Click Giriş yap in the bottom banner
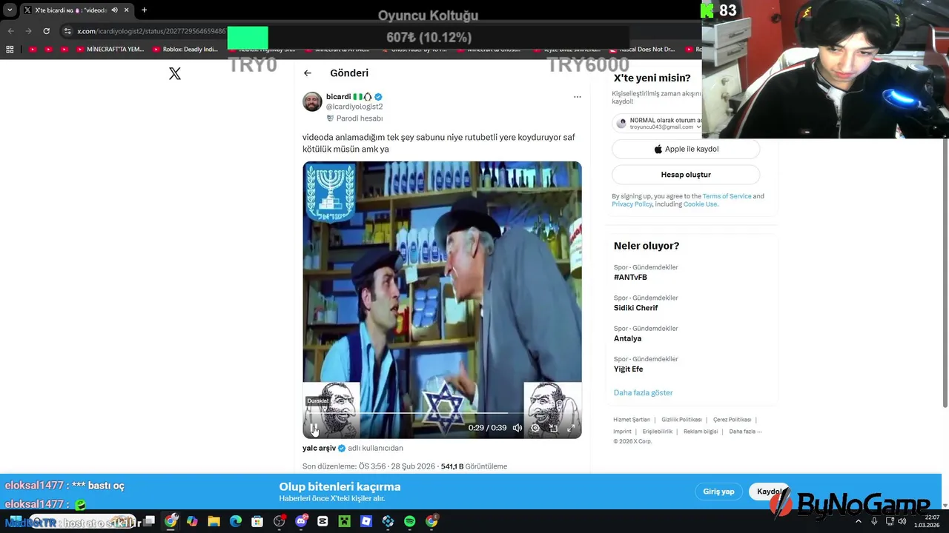This screenshot has width=949, height=533. click(718, 492)
